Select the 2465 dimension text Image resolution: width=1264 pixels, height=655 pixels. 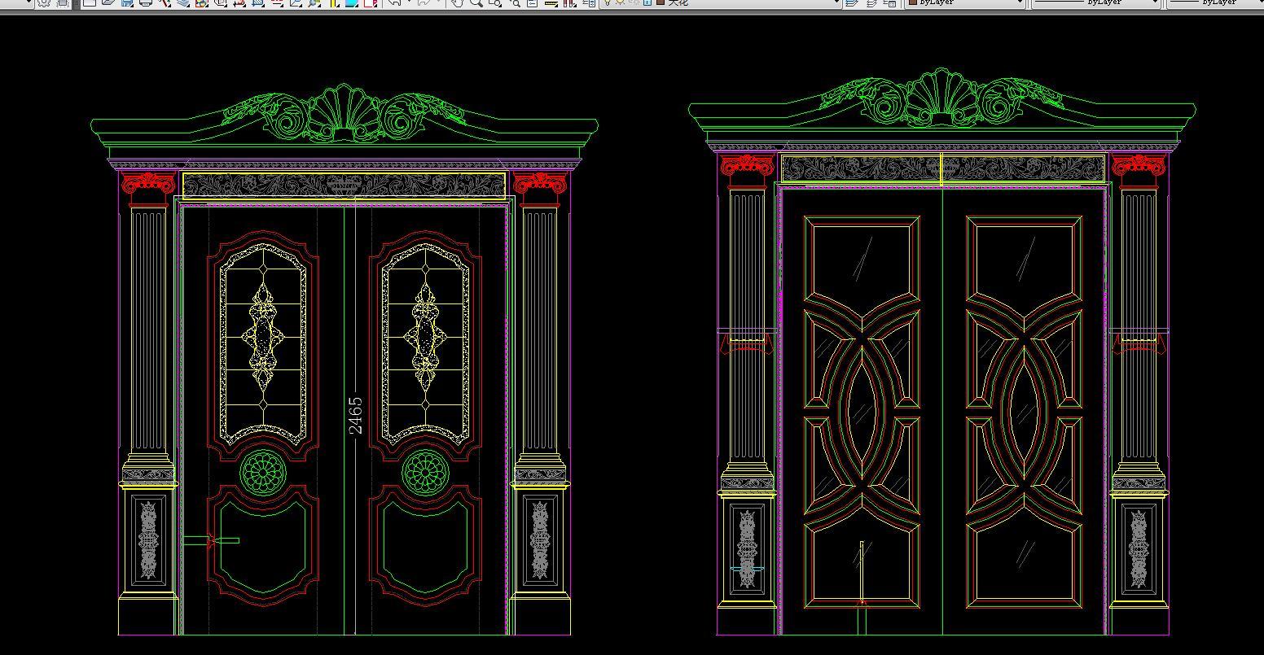click(355, 415)
